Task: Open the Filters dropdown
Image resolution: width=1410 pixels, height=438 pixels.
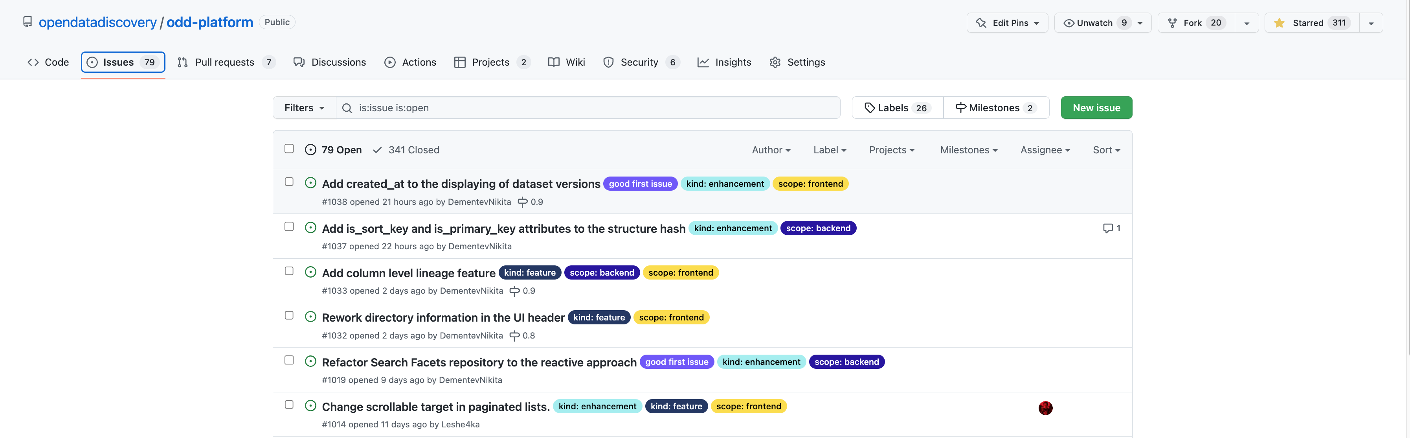Action: coord(304,108)
